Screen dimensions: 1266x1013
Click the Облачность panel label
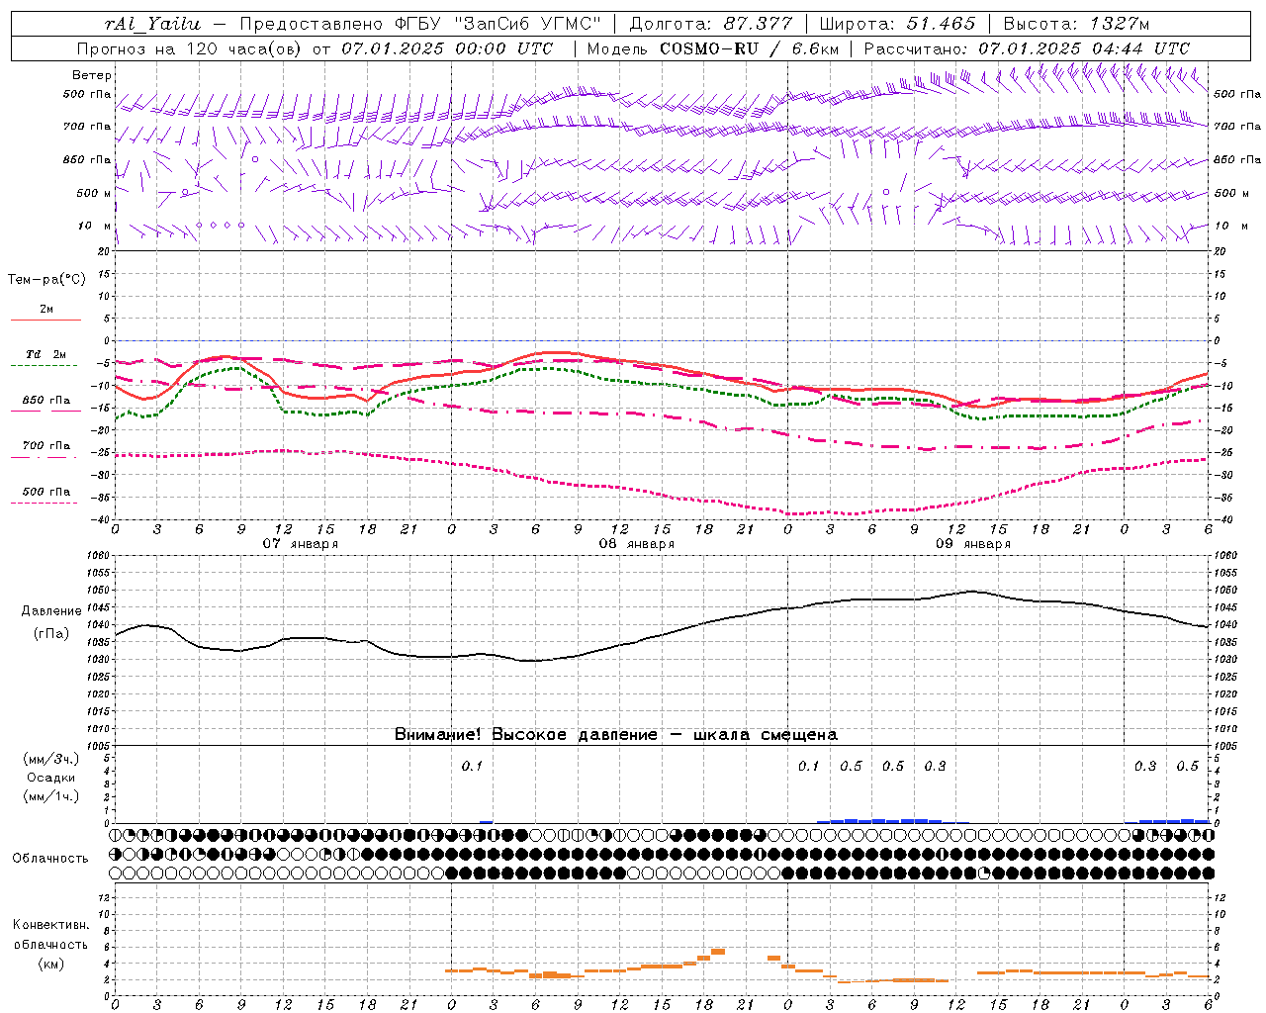[50, 858]
